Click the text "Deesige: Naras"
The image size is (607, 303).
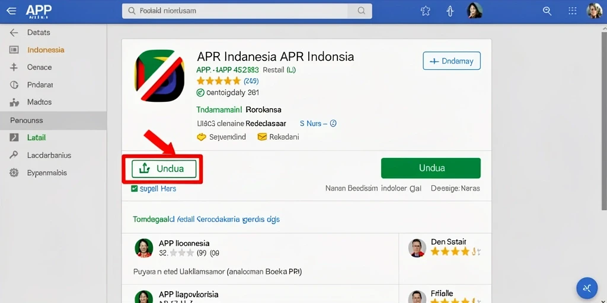pos(455,189)
